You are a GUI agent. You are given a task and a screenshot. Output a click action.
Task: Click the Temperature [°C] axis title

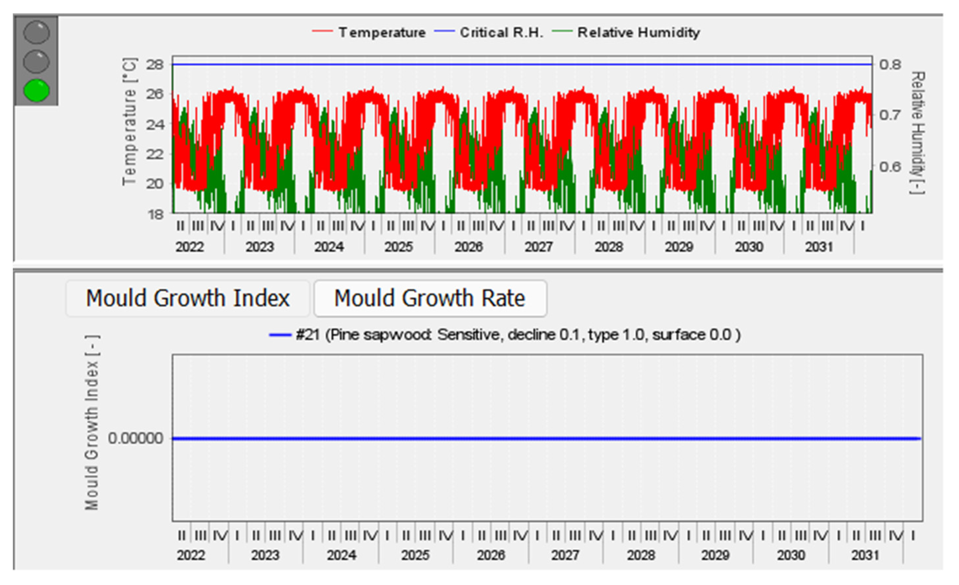pyautogui.click(x=130, y=121)
